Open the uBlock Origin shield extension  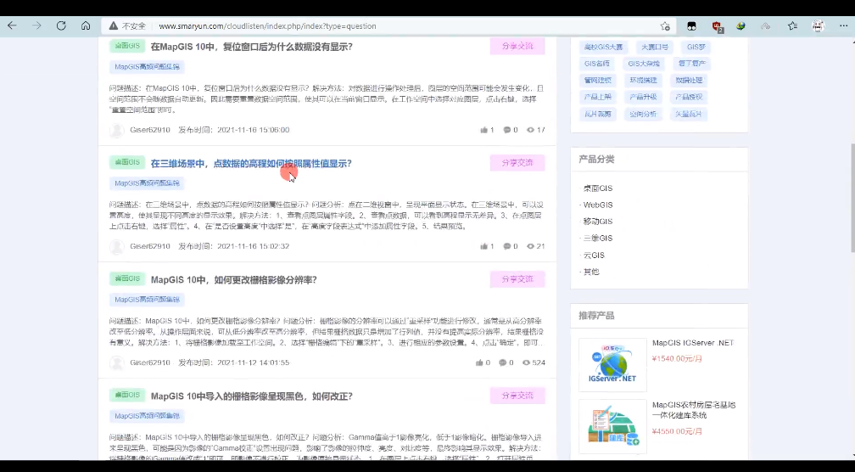(x=718, y=25)
